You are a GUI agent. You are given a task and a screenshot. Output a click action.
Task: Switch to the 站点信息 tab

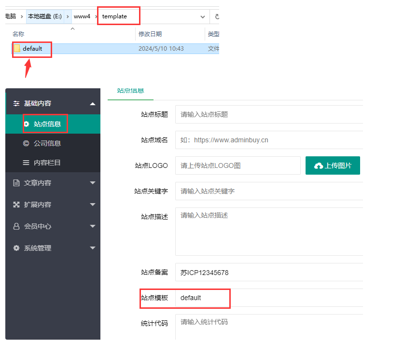(x=130, y=91)
